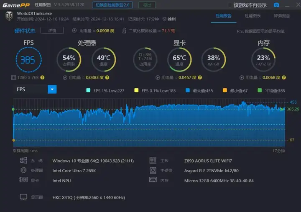Screen dimensions: 301x212
Task: Click the graphics D:8% T:73% usage gauge
Action: pos(145,60)
